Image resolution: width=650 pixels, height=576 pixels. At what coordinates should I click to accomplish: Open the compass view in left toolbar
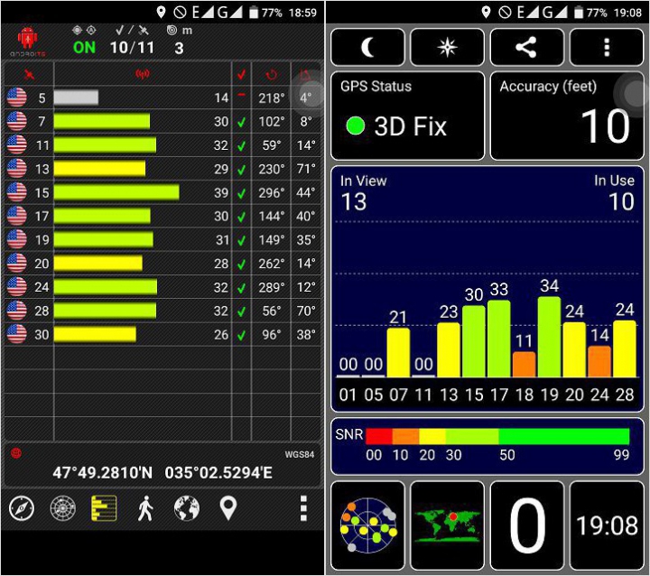pyautogui.click(x=21, y=508)
